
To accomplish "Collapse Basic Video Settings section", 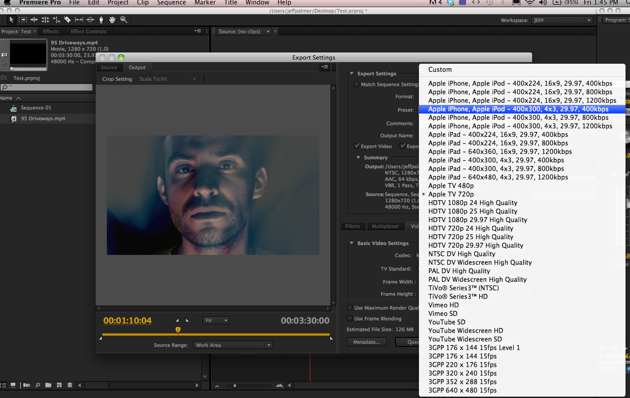I will point(352,243).
